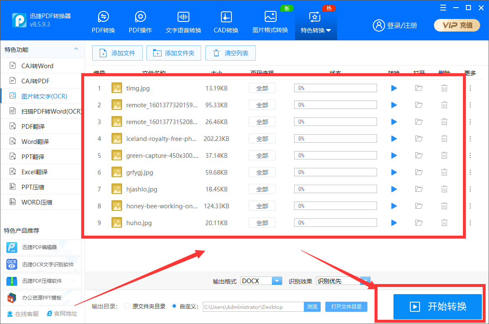Click progress bar for hjashlo.jpg row

tap(335, 189)
